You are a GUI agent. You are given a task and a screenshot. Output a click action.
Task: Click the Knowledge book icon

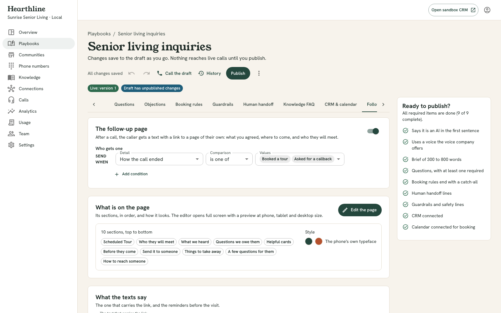11,77
